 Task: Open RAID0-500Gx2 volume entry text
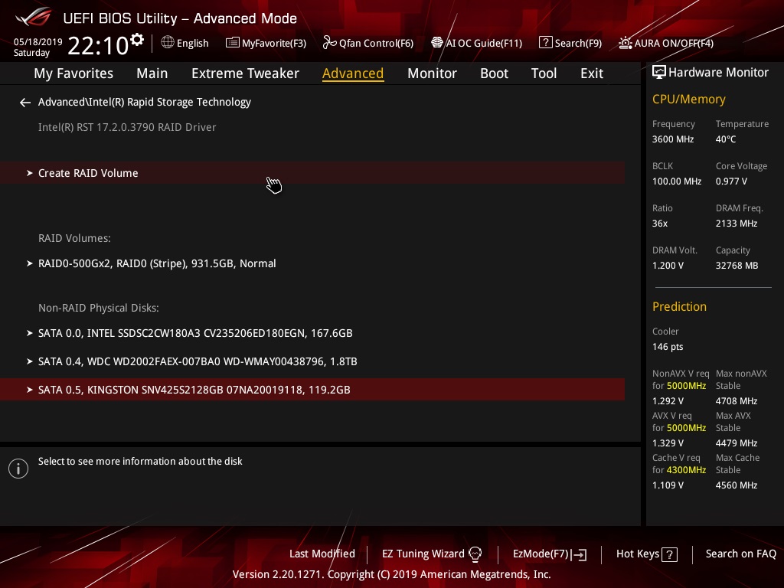coord(157,263)
